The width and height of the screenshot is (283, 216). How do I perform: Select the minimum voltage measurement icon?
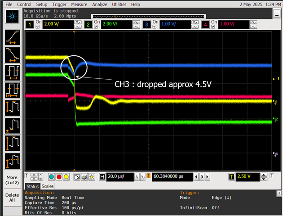coord(13,126)
